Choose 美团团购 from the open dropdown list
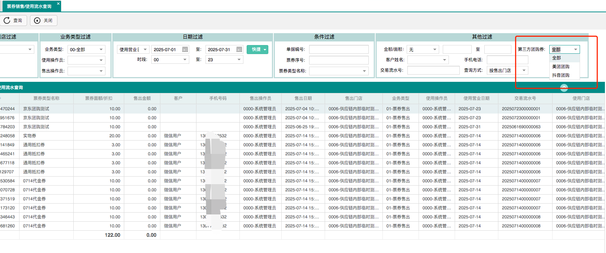Screen dimensions: 606x253 coord(560,67)
